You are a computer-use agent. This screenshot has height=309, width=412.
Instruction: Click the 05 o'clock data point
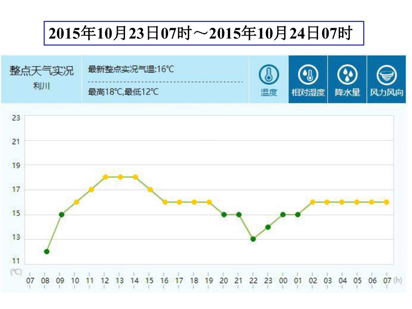pos(357,202)
